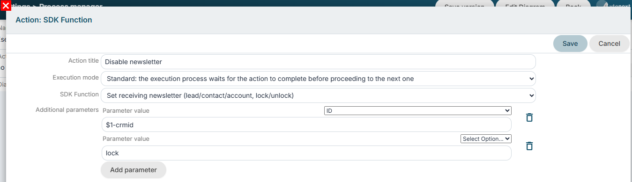
Task: Click the Execution mode label
Action: click(x=75, y=78)
